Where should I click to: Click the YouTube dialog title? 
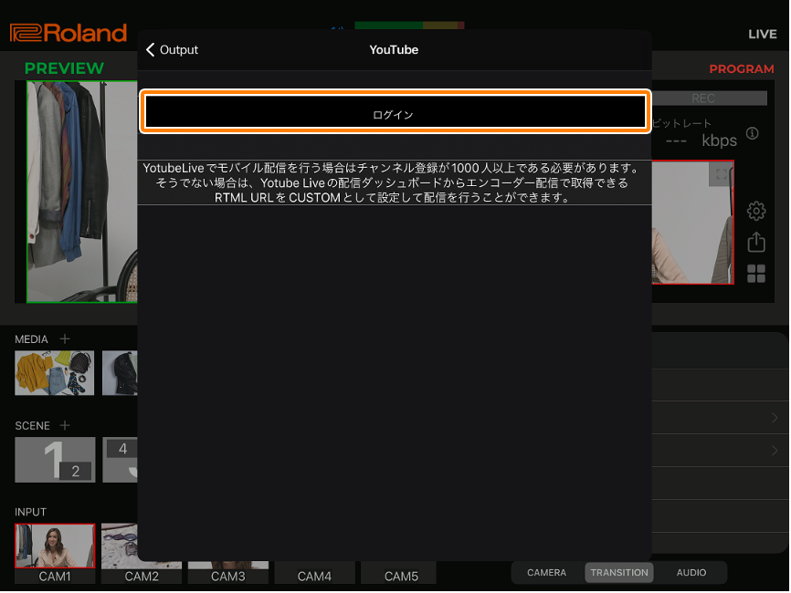pyautogui.click(x=394, y=50)
